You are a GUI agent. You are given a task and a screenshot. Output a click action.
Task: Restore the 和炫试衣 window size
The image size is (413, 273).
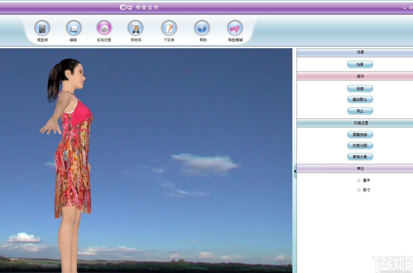411,8
